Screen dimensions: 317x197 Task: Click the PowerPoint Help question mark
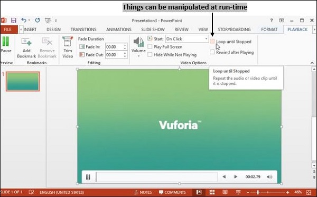coord(272,21)
